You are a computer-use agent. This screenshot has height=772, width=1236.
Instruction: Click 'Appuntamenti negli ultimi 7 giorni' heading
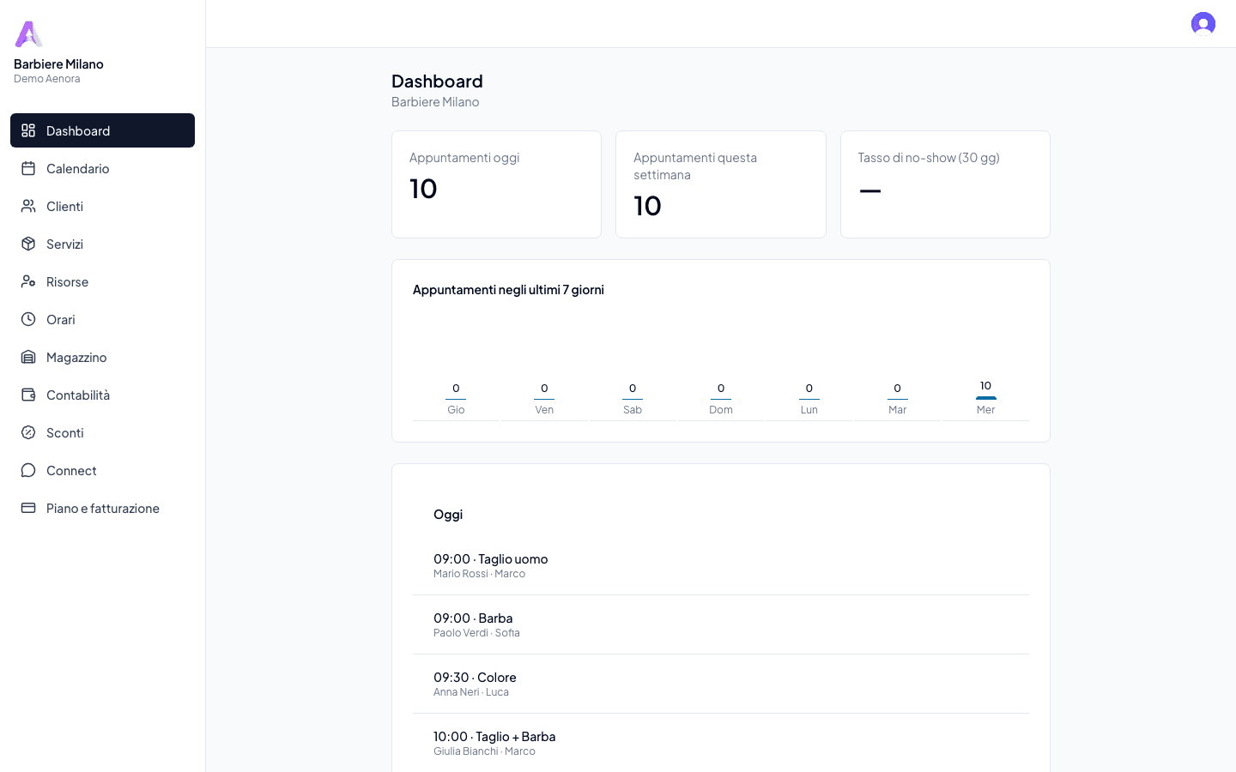(x=508, y=290)
